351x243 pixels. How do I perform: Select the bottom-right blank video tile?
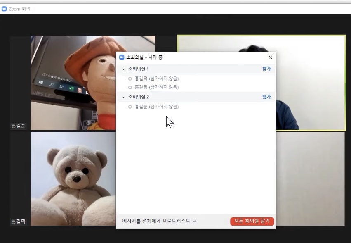pyautogui.click(x=310, y=179)
